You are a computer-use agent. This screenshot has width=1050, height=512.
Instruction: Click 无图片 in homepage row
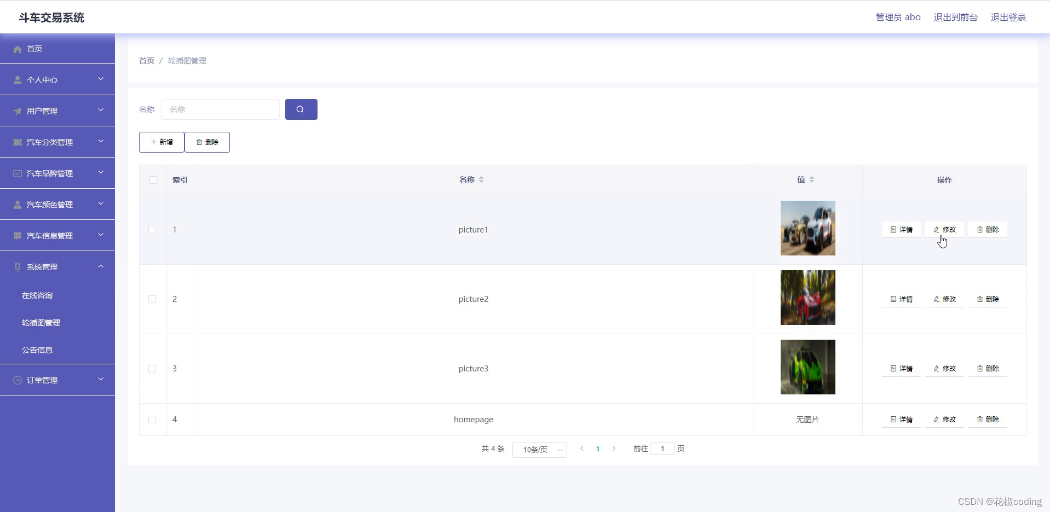807,420
